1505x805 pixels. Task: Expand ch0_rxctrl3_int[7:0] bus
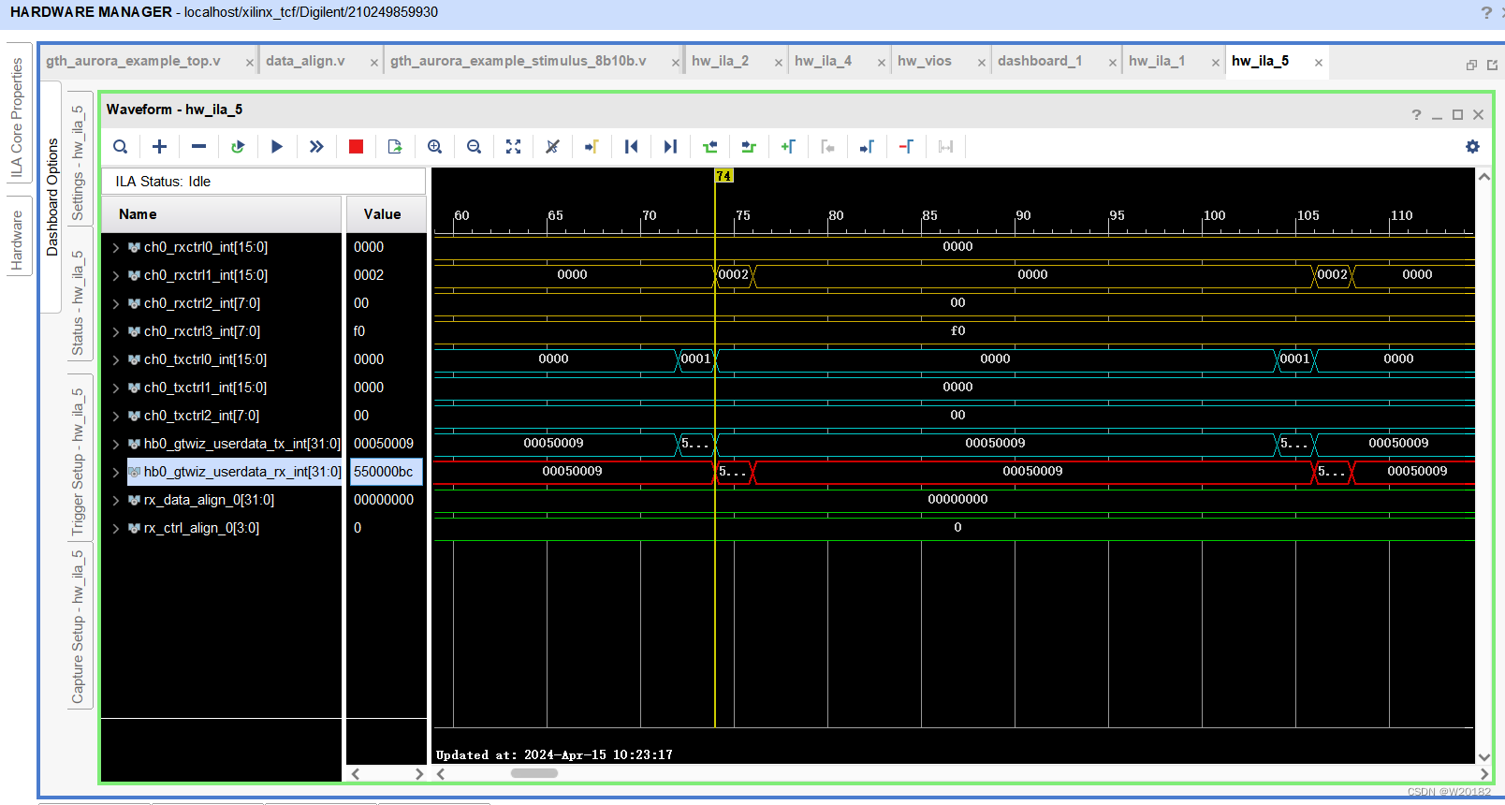coord(116,332)
